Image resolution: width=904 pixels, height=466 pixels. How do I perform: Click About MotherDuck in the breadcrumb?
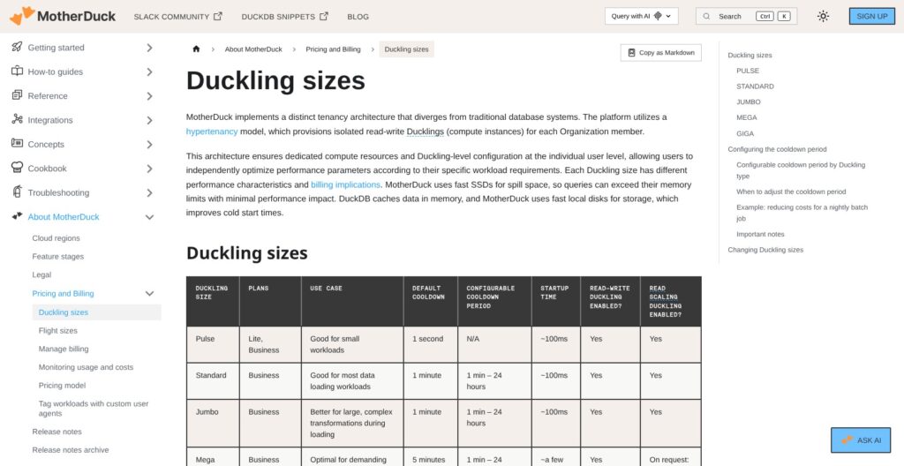pyautogui.click(x=253, y=49)
